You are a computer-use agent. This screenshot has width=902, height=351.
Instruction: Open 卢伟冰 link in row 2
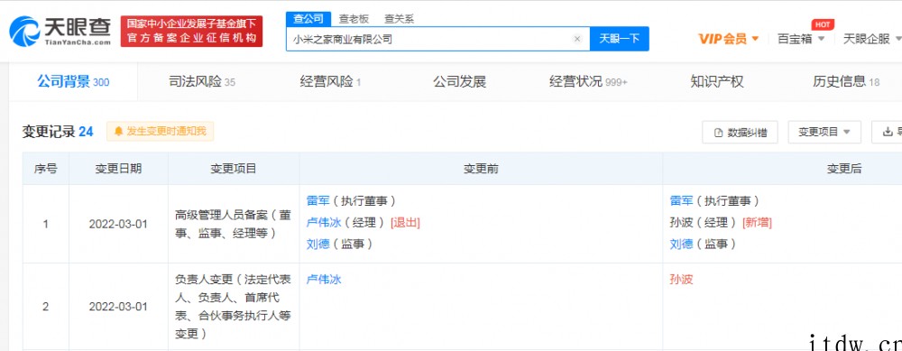coord(324,279)
